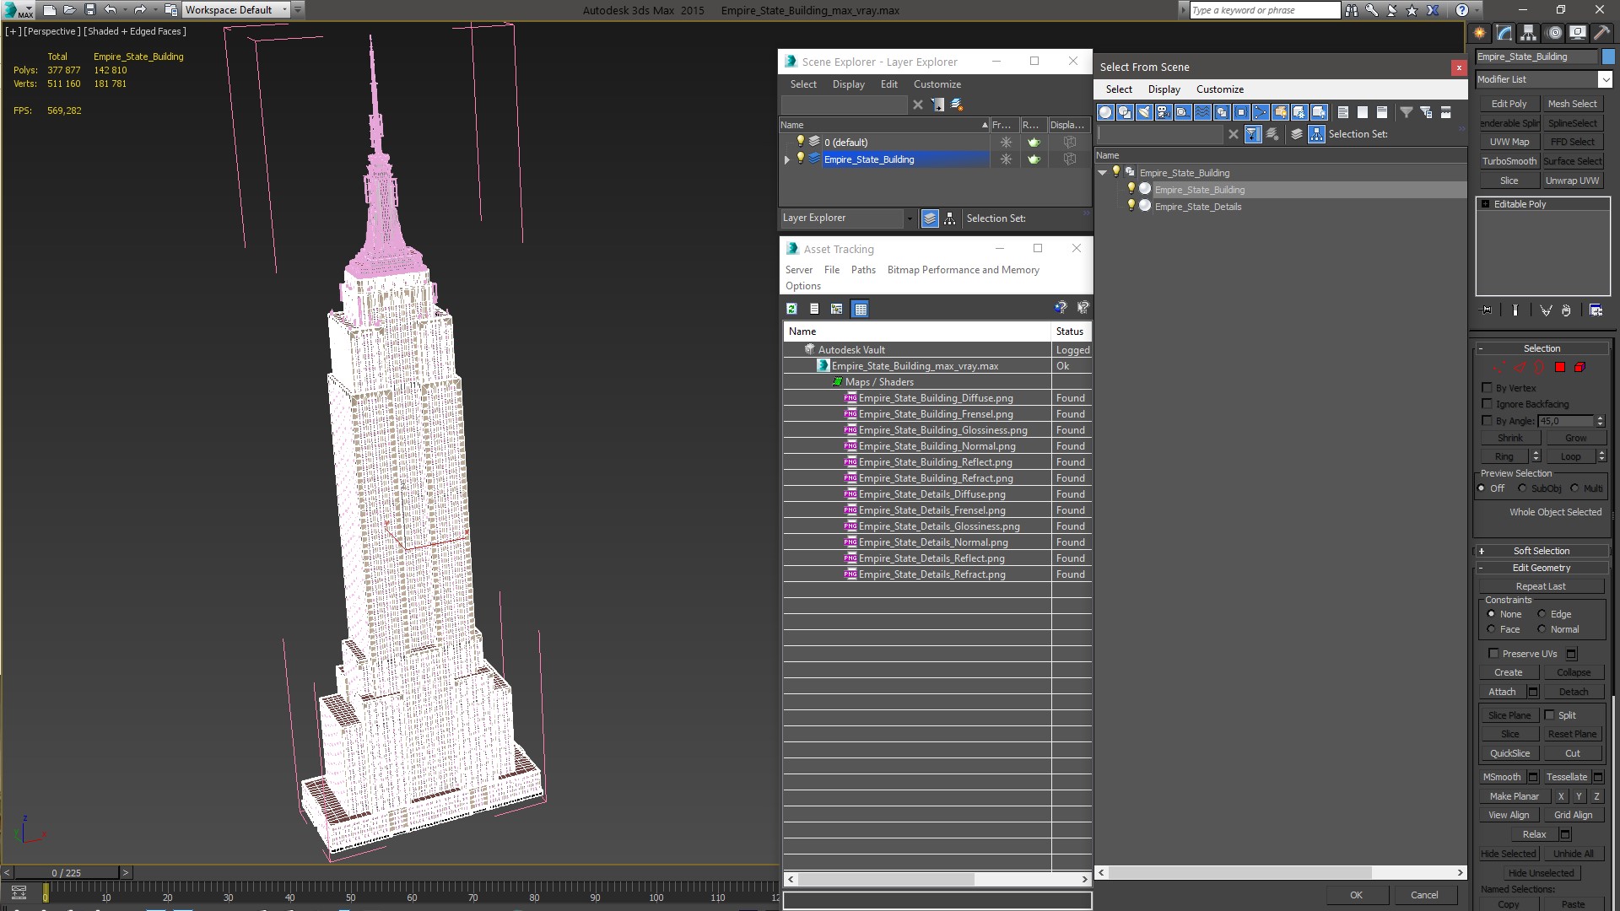The height and width of the screenshot is (911, 1620).
Task: Select Polygon sub-object level icon
Action: point(1560,368)
